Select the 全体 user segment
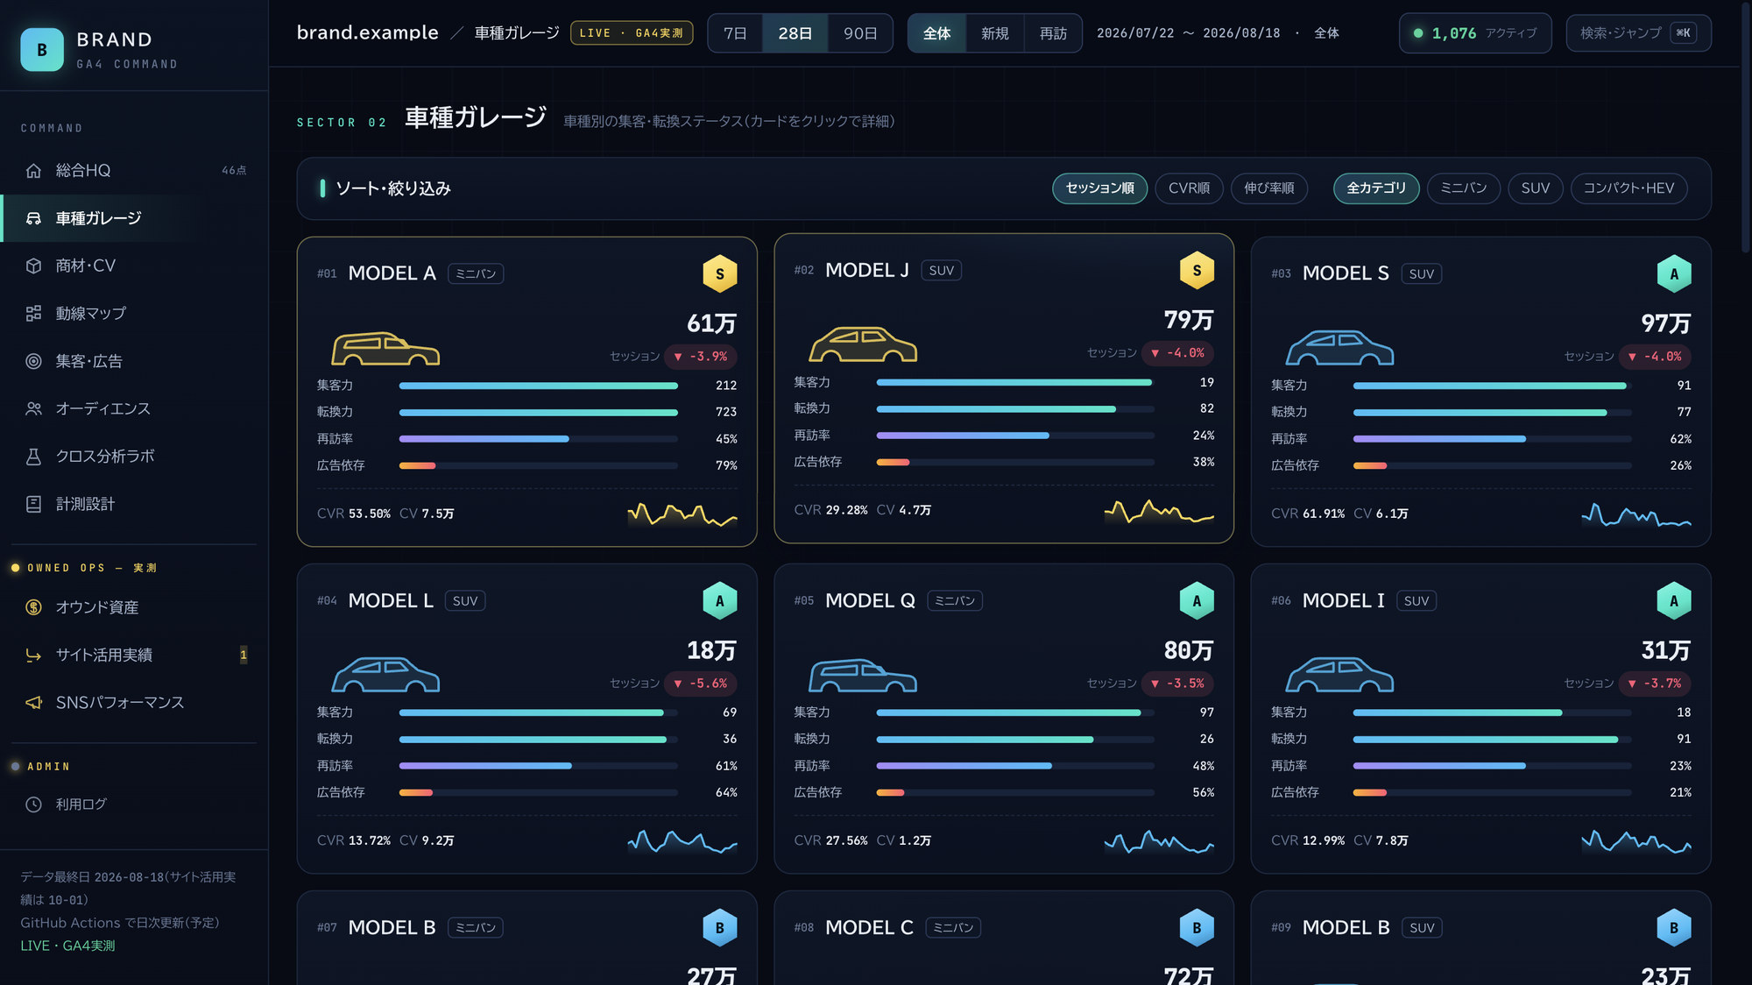 (x=936, y=33)
